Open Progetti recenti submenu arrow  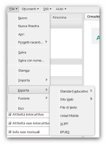[46, 42]
